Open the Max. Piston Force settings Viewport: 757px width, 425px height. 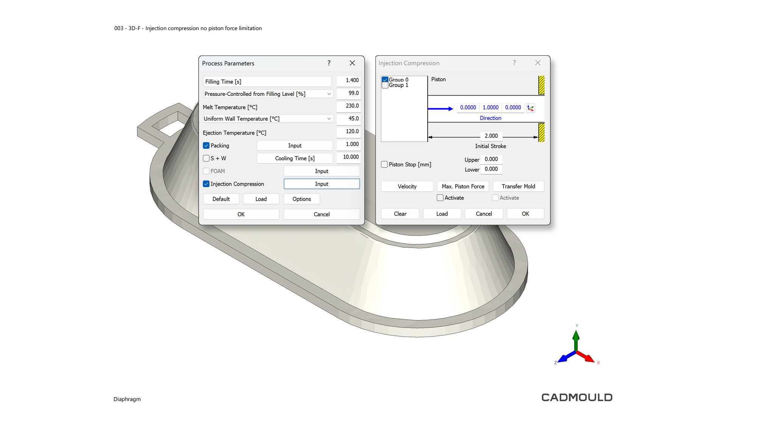tap(463, 186)
